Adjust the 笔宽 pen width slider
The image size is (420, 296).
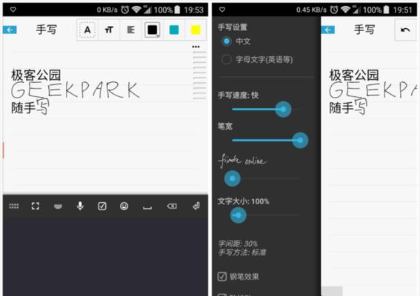tap(300, 140)
